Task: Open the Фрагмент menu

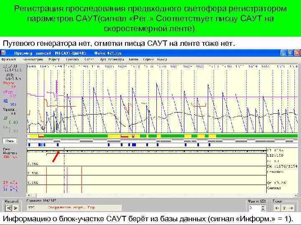Action: [x=9, y=60]
